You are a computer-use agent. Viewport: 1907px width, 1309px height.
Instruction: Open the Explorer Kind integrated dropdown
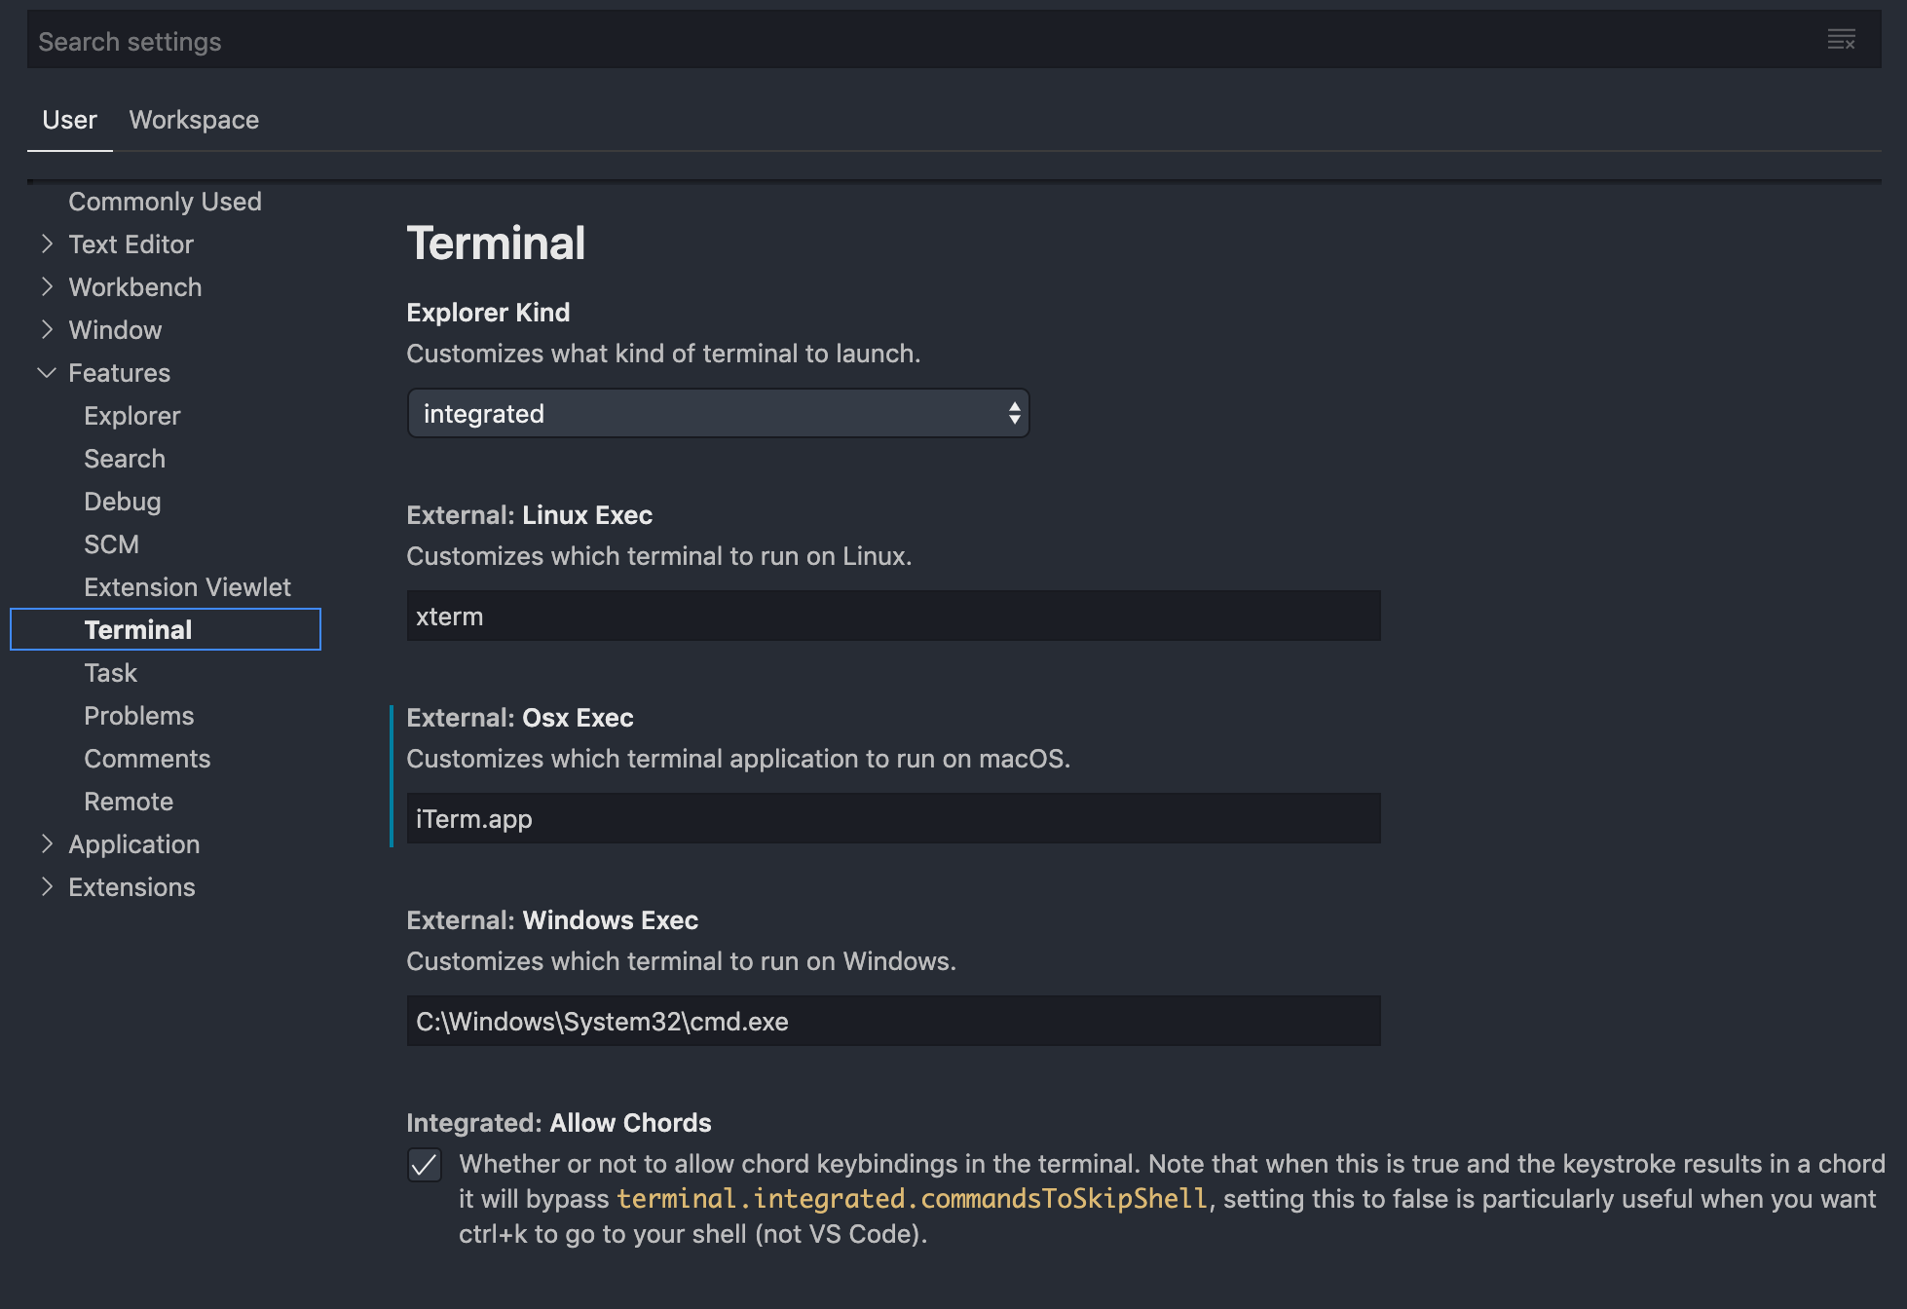pos(718,414)
